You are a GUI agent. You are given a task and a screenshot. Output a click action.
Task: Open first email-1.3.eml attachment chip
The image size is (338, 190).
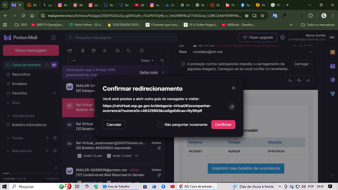point(90,156)
